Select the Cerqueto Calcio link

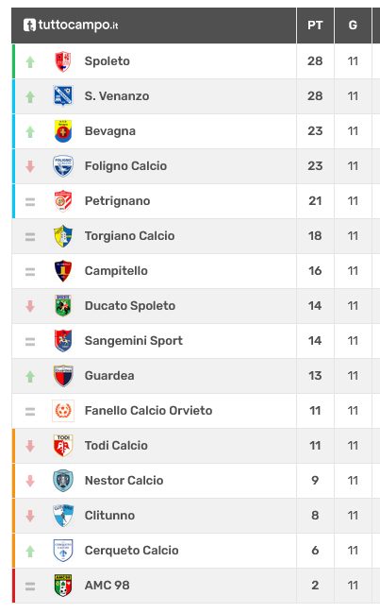pyautogui.click(x=131, y=551)
